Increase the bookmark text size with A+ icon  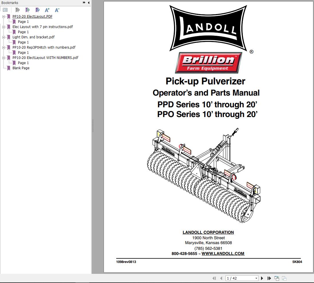(47, 10)
